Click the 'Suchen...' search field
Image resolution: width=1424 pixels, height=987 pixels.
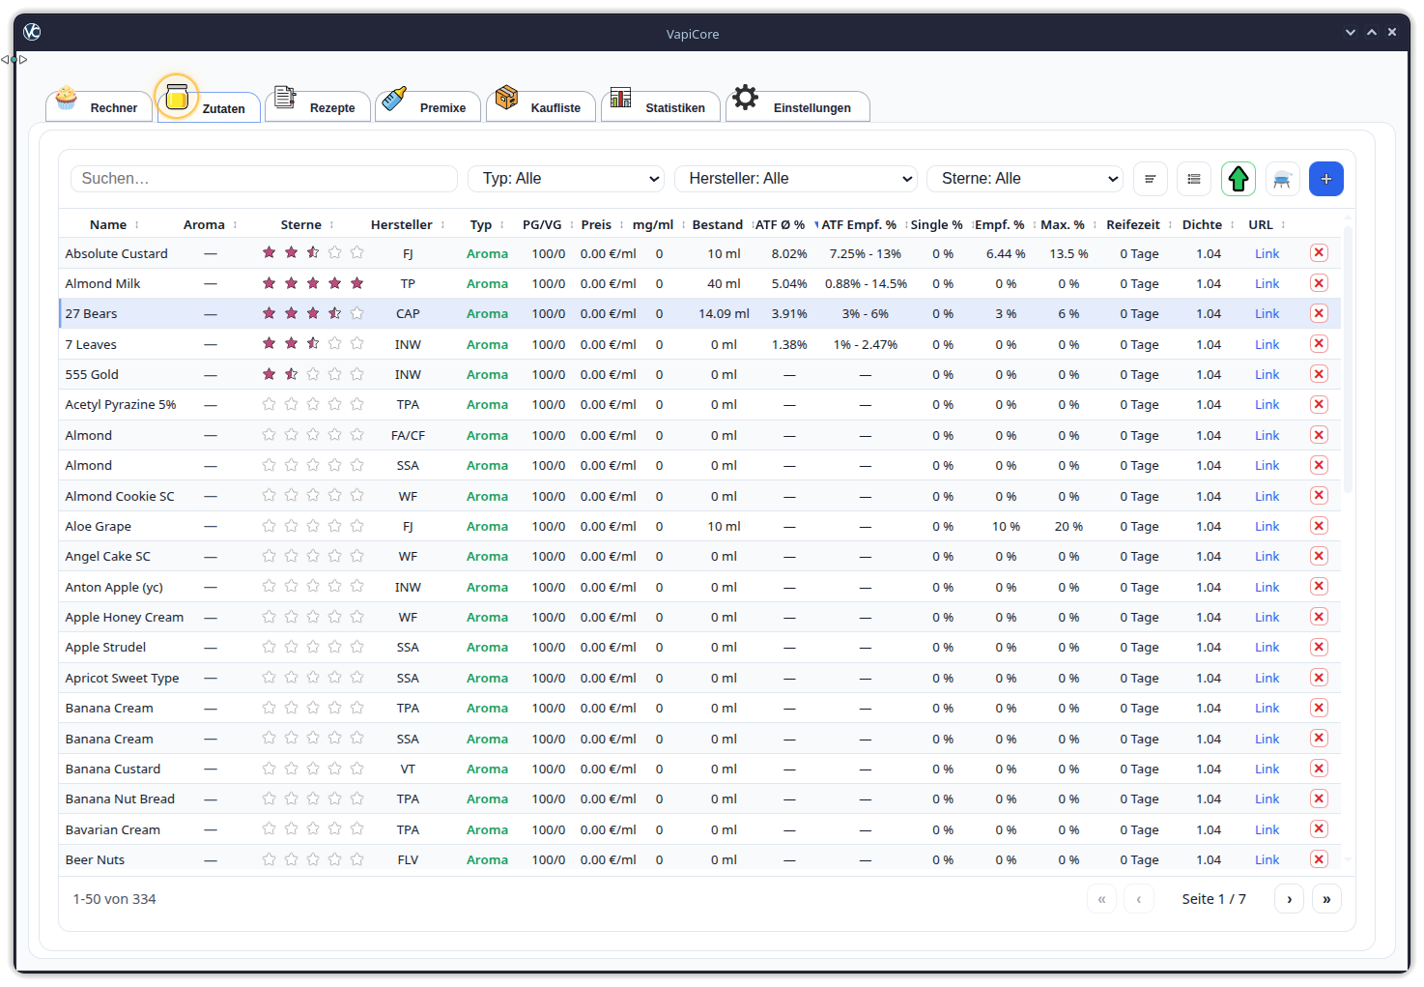(x=264, y=179)
